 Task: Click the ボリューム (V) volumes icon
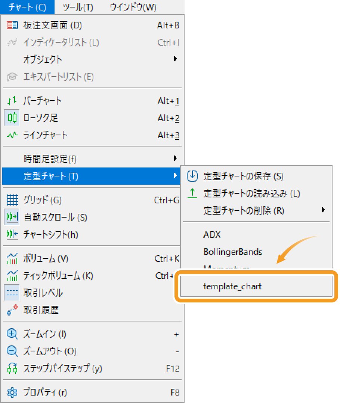click(x=12, y=258)
